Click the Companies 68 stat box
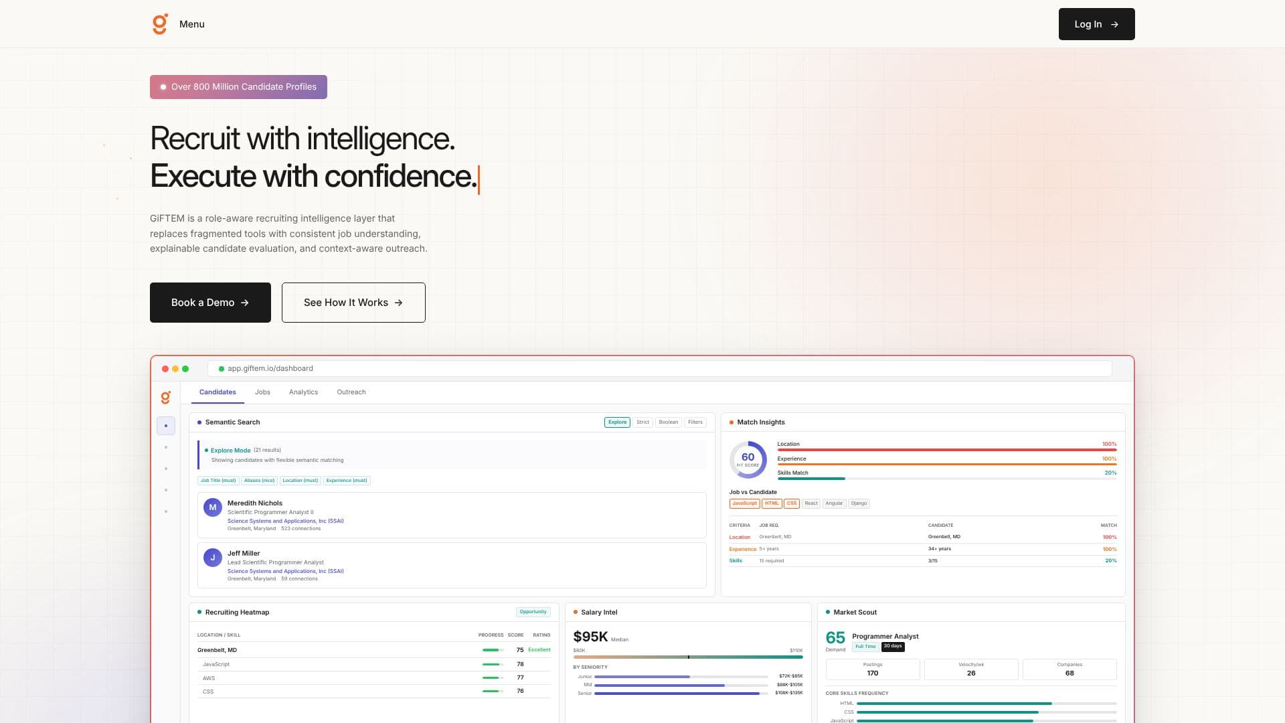 click(x=1069, y=669)
